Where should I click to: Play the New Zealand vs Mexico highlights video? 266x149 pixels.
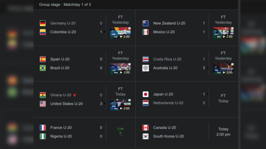pos(223,33)
